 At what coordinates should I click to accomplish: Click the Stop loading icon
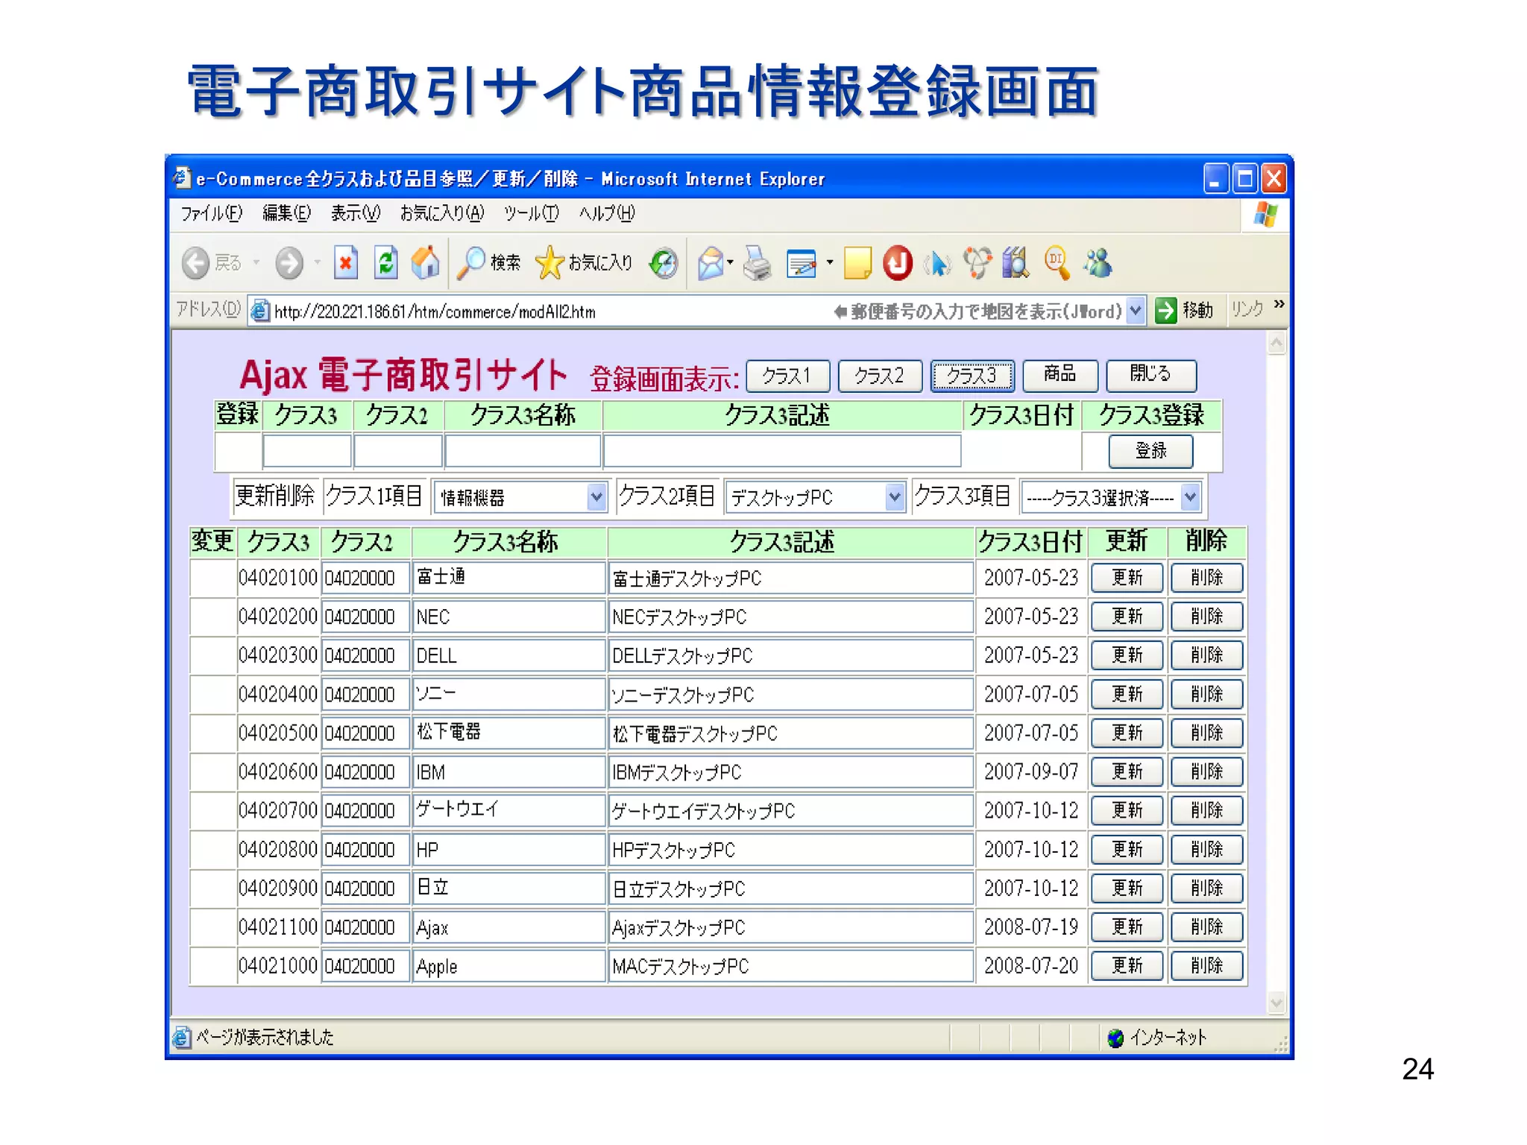tap(345, 263)
